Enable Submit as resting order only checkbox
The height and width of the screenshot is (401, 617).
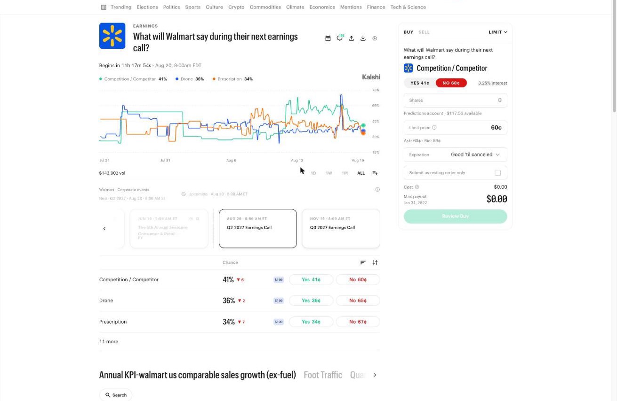pos(497,173)
